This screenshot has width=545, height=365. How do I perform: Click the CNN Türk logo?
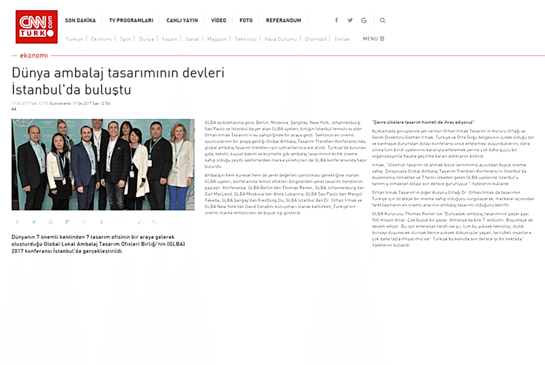point(36,26)
